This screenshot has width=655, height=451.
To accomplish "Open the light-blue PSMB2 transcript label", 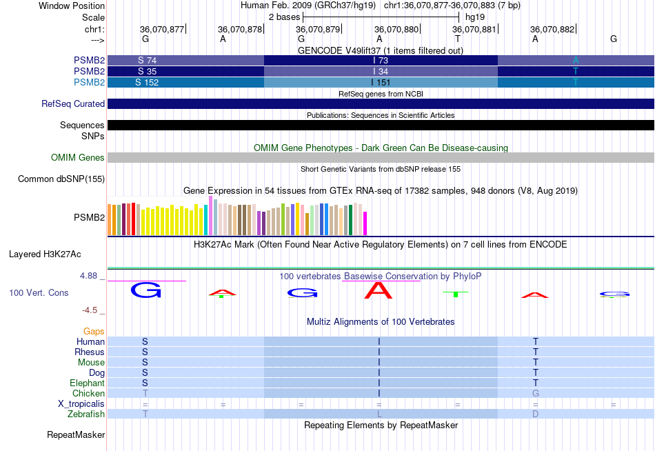I will click(x=89, y=82).
